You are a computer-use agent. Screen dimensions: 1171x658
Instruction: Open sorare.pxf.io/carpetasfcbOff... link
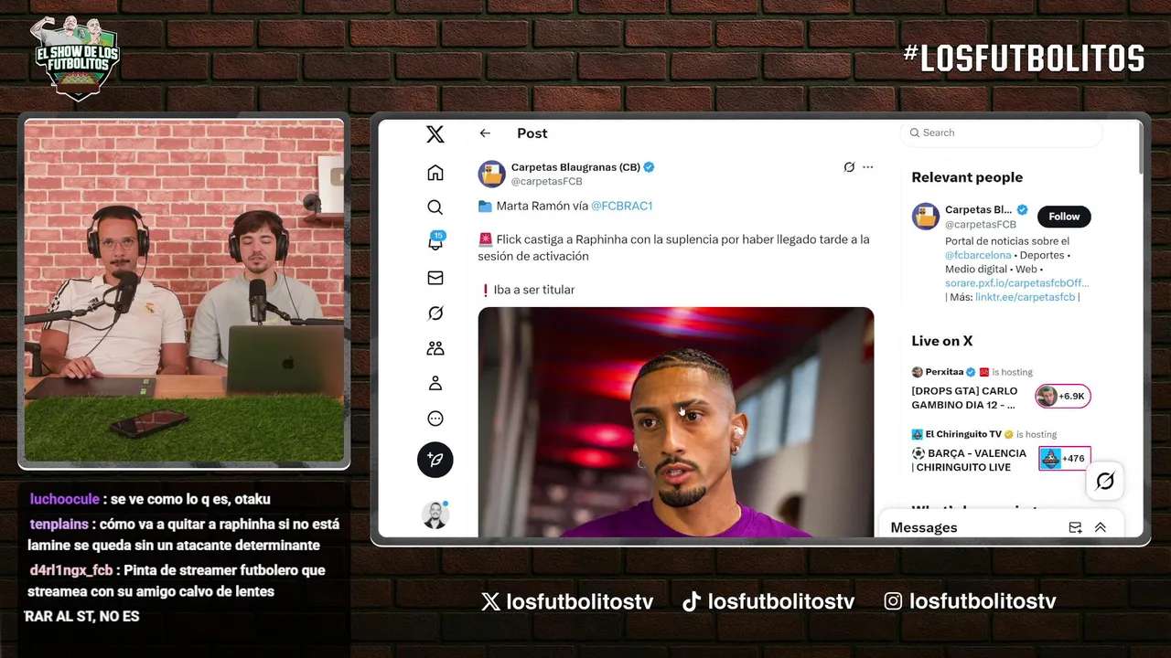(x=1017, y=283)
